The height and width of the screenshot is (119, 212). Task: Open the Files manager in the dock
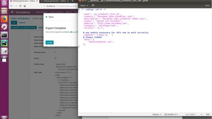[x=4, y=11]
